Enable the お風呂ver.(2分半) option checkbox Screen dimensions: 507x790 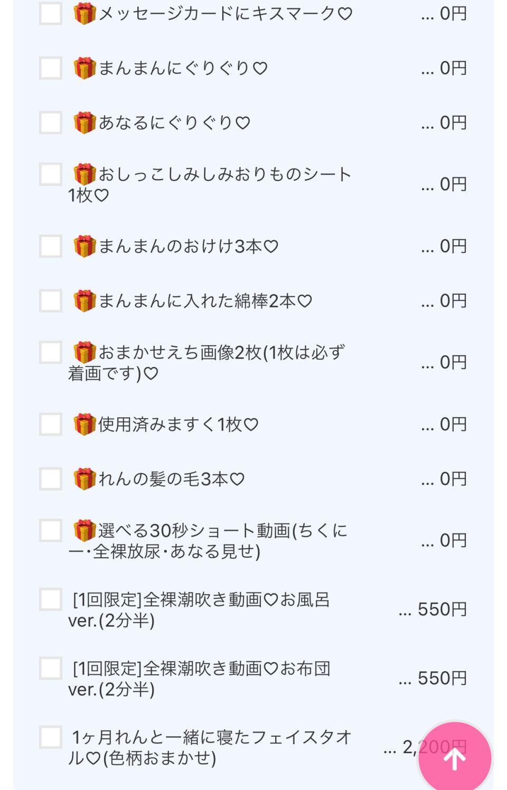[51, 599]
